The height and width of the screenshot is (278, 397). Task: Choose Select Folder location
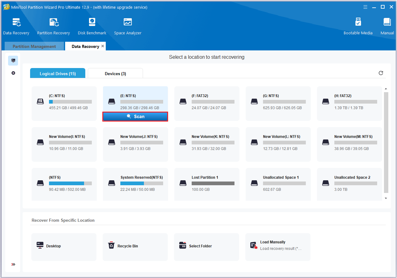click(207, 247)
